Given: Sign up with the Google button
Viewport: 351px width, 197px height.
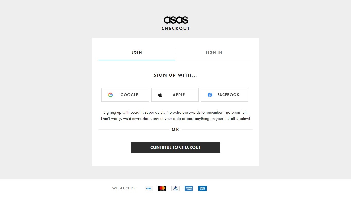Looking at the screenshot, I should pos(125,95).
